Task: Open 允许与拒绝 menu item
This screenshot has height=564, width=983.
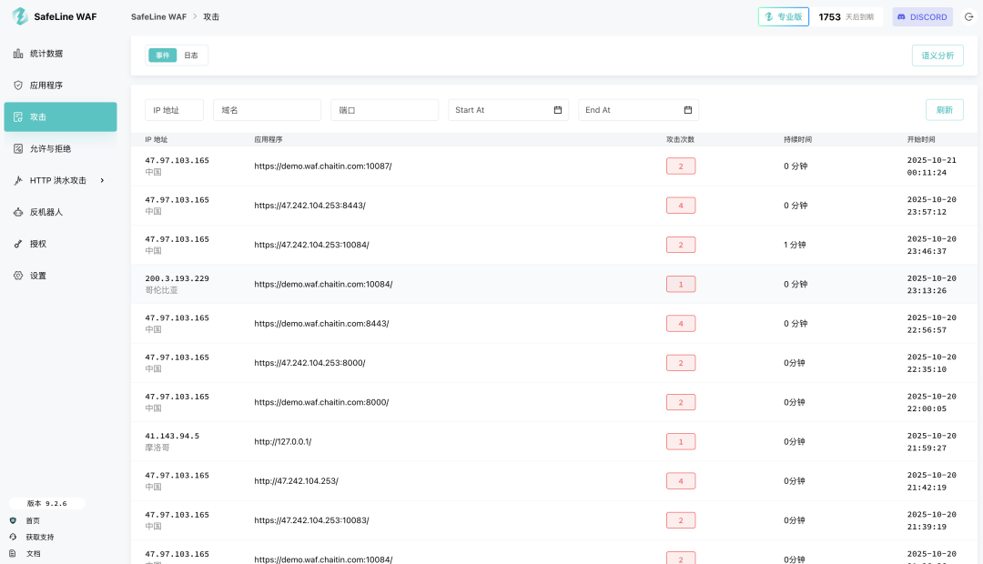Action: [60, 148]
